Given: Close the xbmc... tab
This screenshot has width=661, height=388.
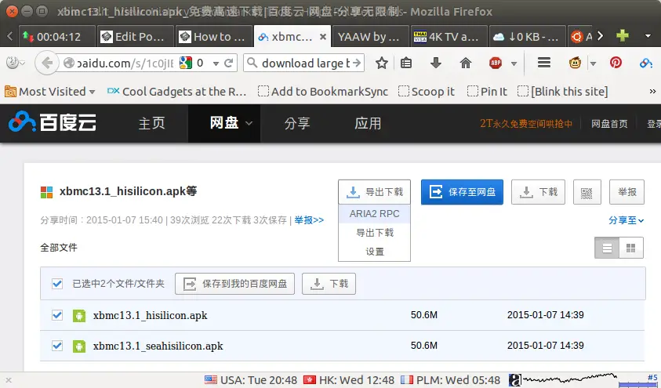Looking at the screenshot, I should tap(323, 37).
